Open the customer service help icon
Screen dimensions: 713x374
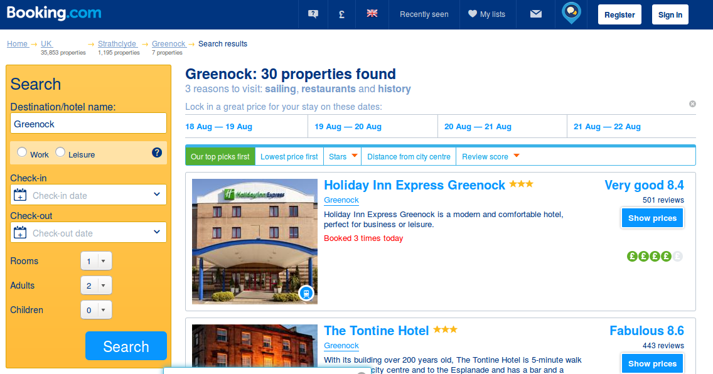point(313,14)
